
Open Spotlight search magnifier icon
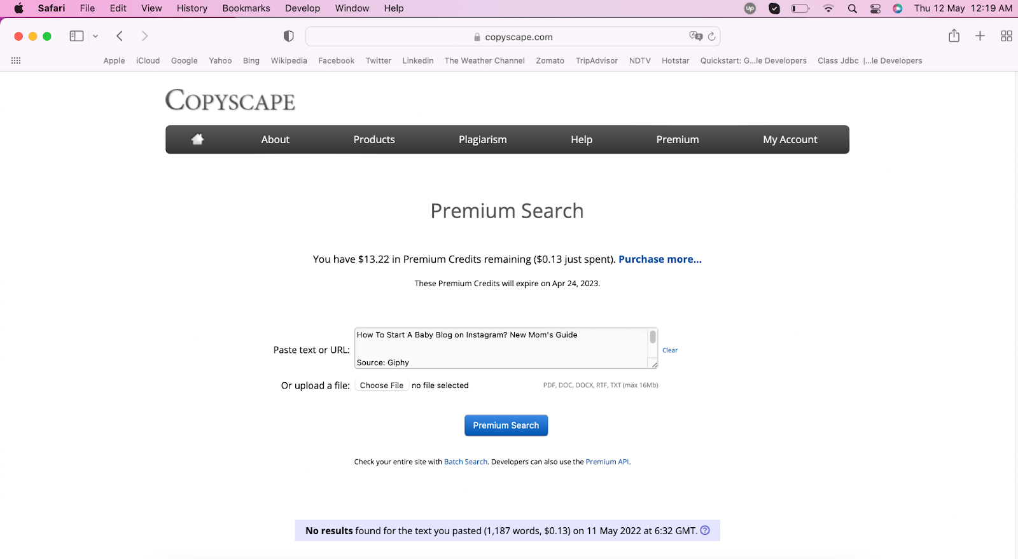click(x=853, y=8)
